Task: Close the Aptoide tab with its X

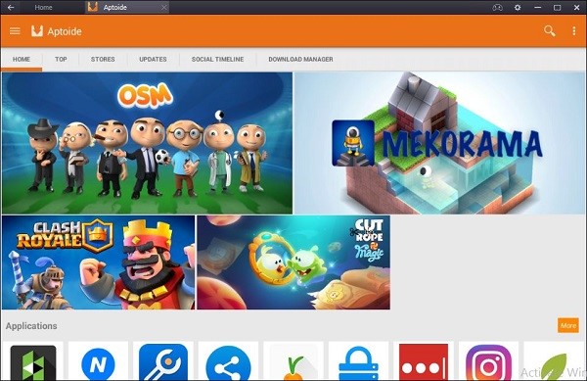Action: coord(164,7)
